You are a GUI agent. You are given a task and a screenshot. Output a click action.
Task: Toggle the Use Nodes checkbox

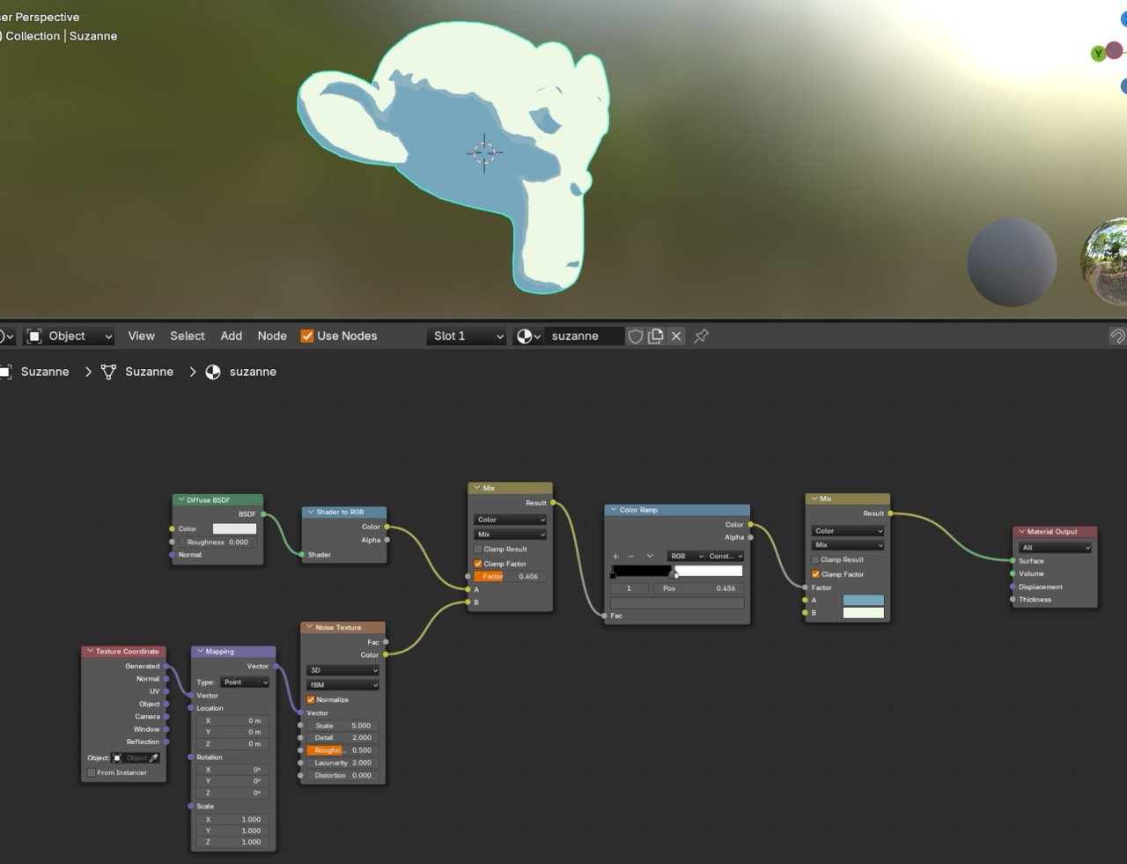(307, 336)
